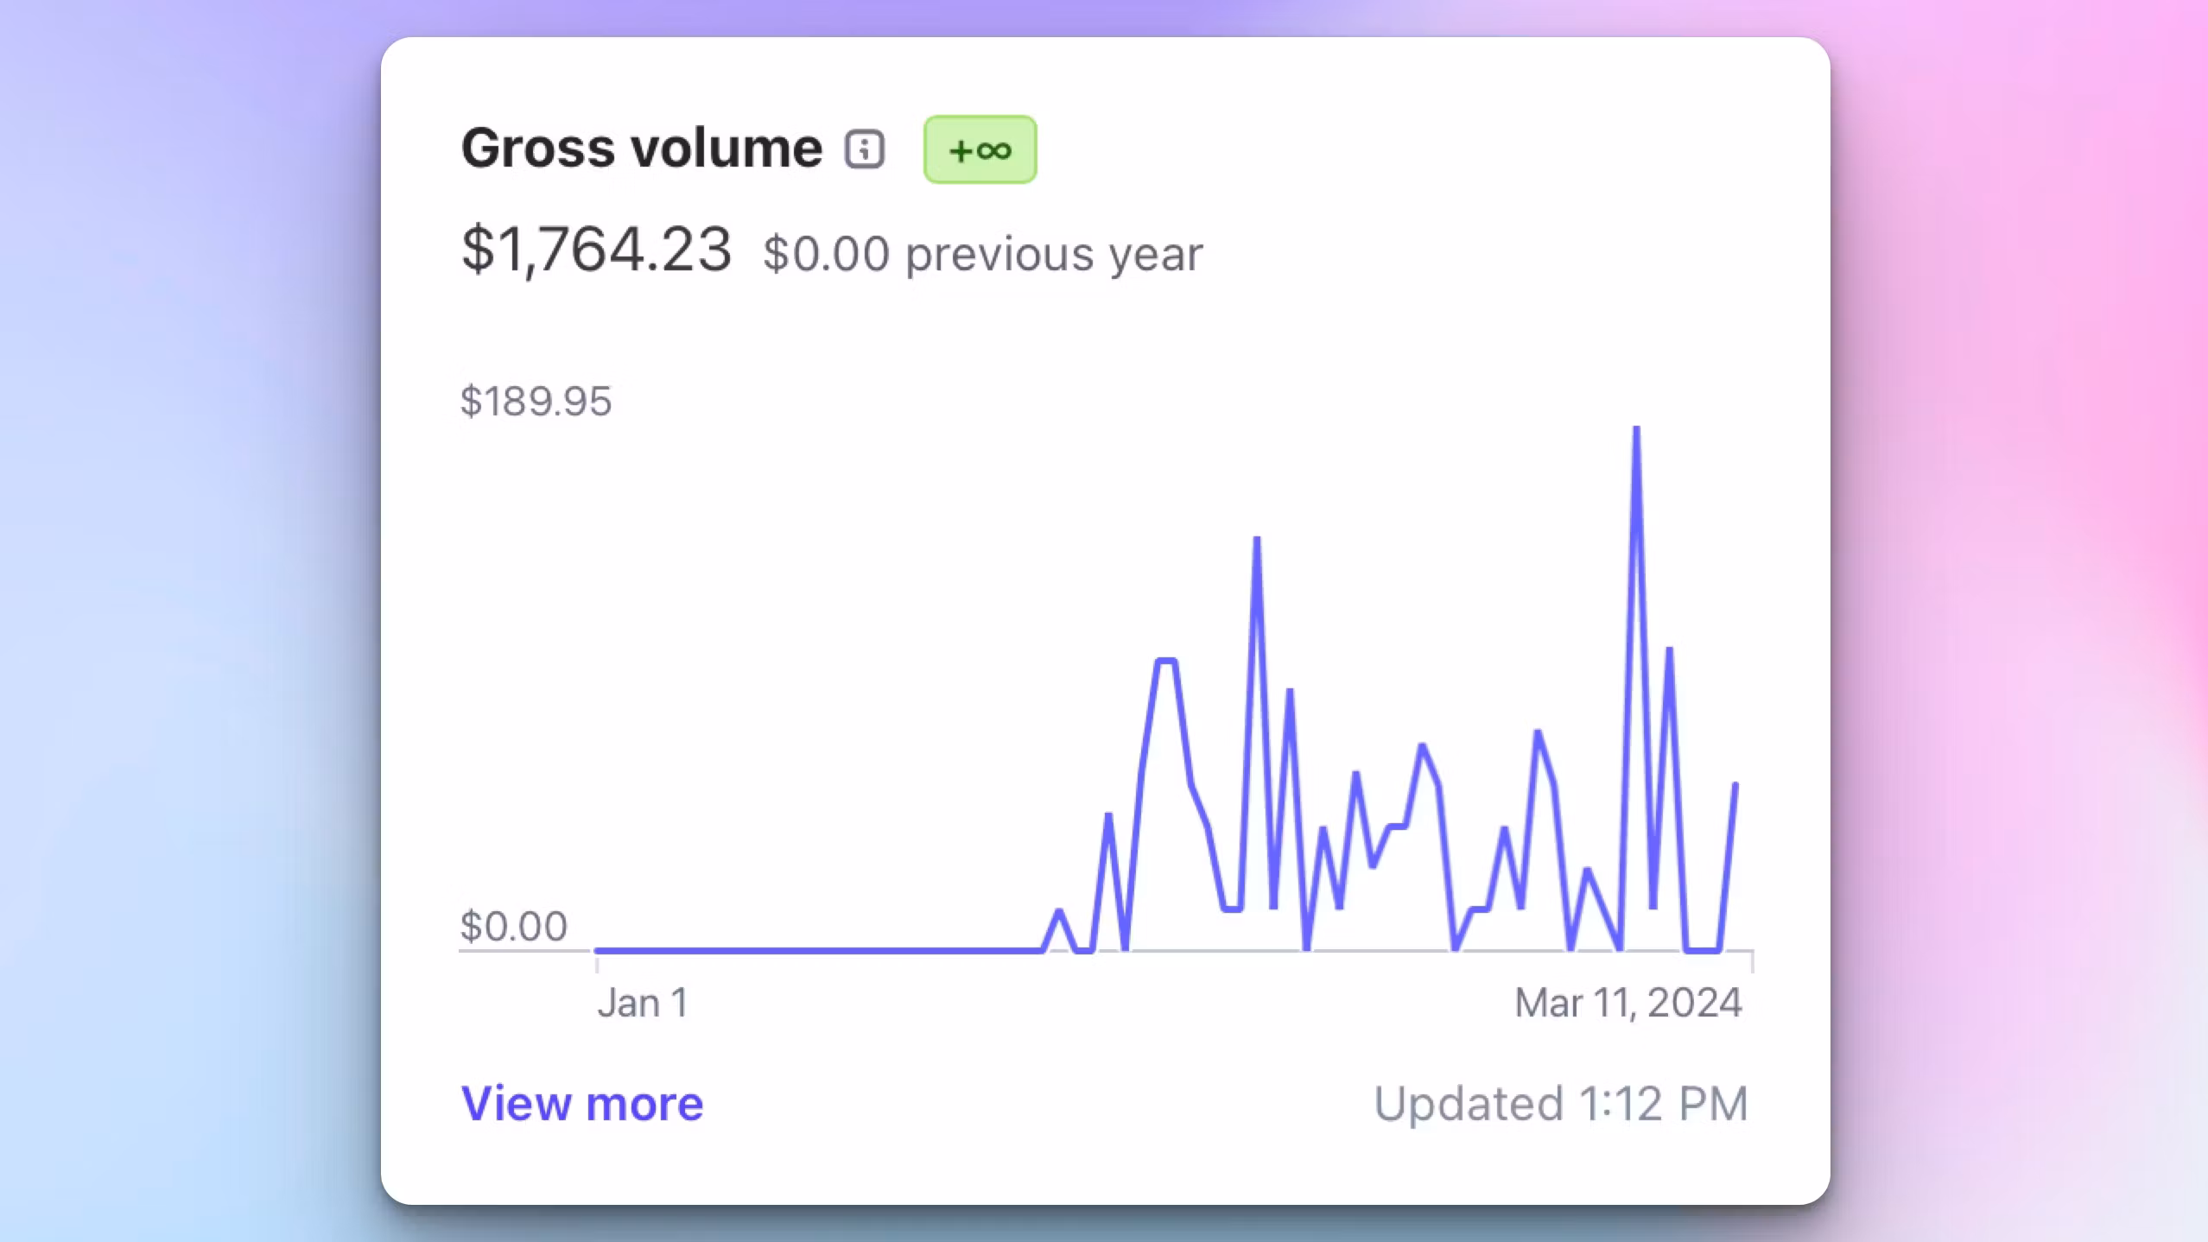Click the right end tick of the x-axis
This screenshot has width=2208, height=1242.
pos(1752,961)
